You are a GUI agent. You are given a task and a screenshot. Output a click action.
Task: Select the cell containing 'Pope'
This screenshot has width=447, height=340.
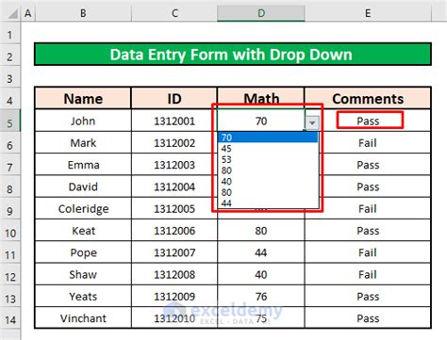[83, 252]
